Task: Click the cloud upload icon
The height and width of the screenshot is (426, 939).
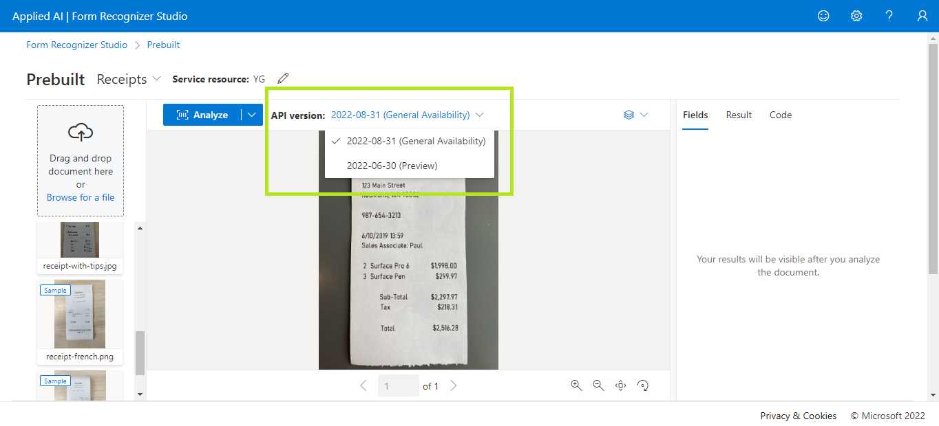Action: pos(81,133)
